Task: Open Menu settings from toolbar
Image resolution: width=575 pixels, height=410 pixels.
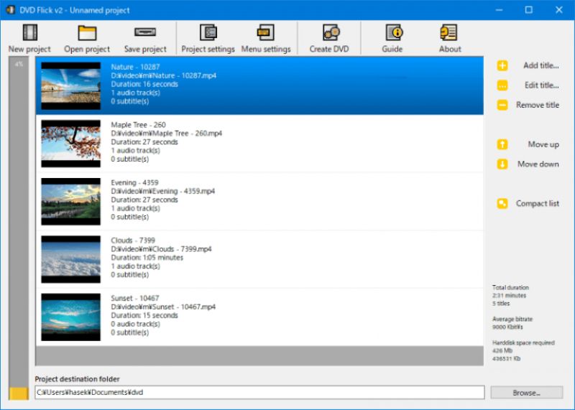Action: coord(265,33)
